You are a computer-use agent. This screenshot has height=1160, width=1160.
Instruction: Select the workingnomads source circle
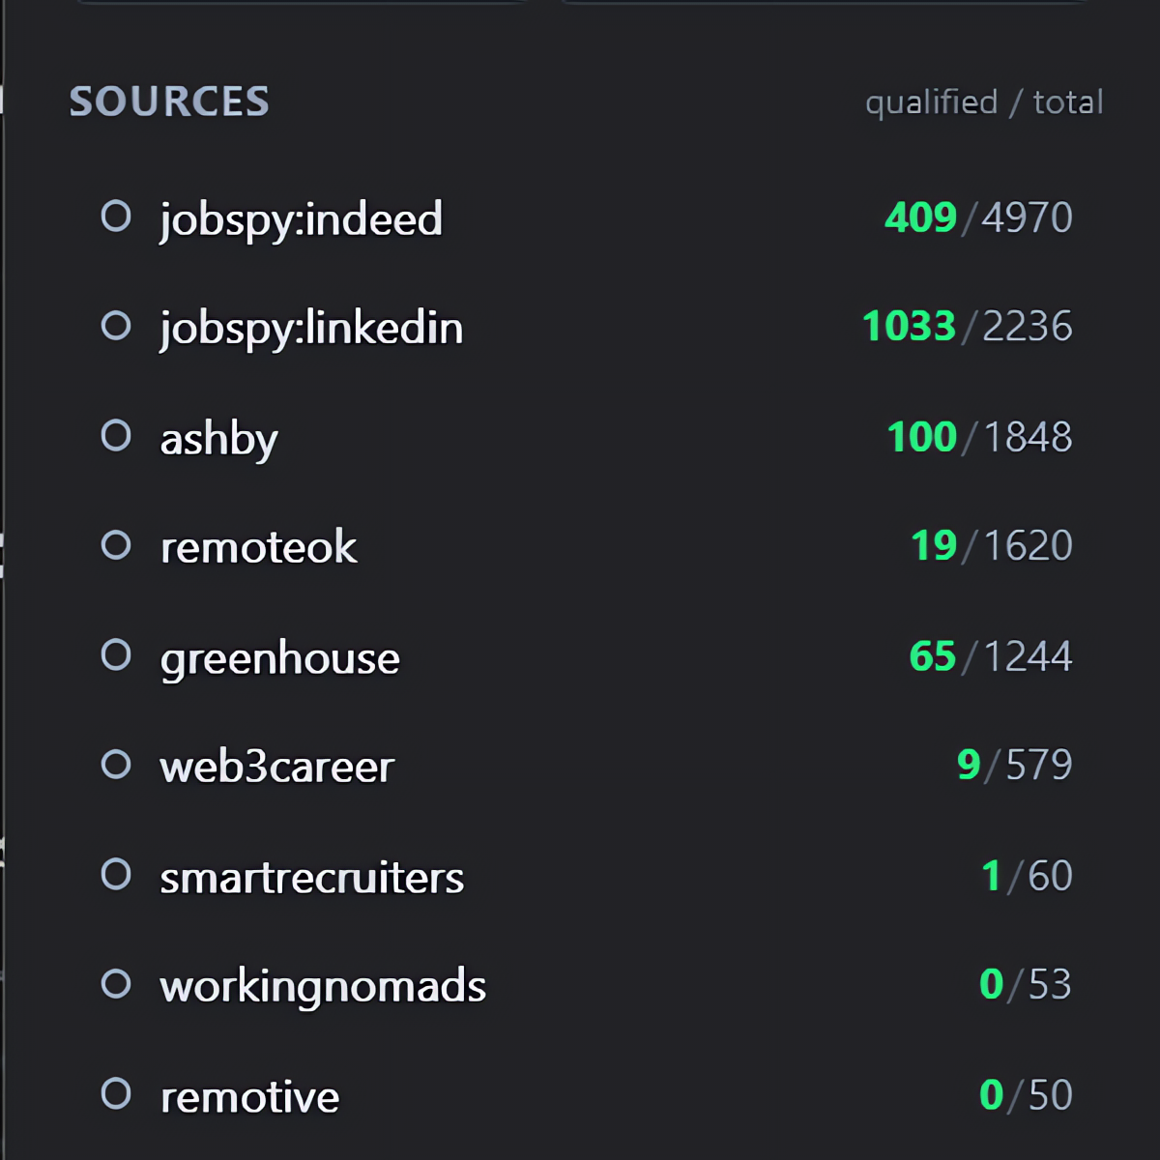[x=116, y=984]
